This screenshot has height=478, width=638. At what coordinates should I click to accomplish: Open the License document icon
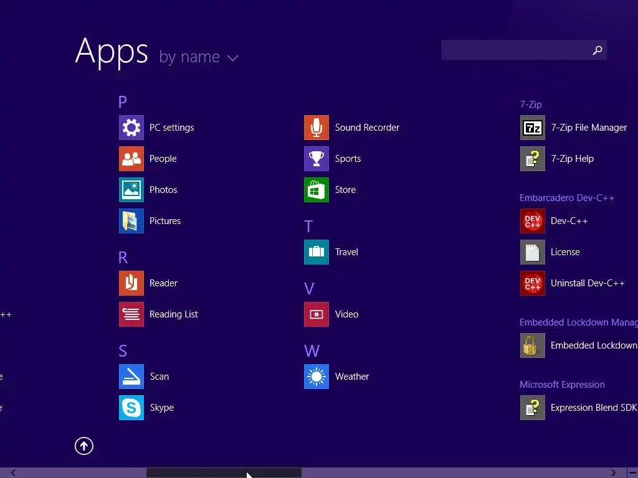[532, 252]
